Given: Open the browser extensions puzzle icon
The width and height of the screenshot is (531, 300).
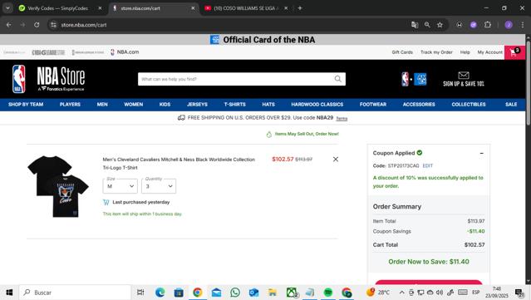Looking at the screenshot, I should [x=487, y=25].
